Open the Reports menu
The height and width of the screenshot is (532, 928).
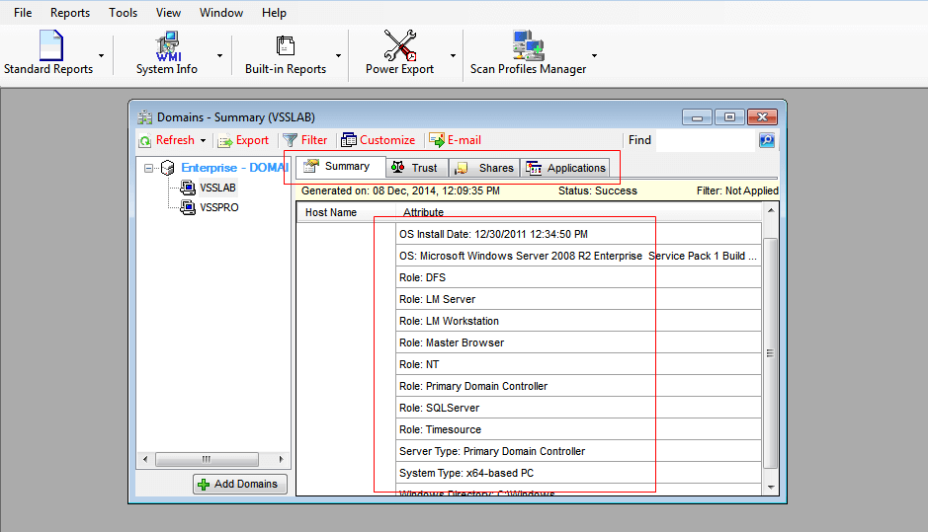pyautogui.click(x=70, y=13)
